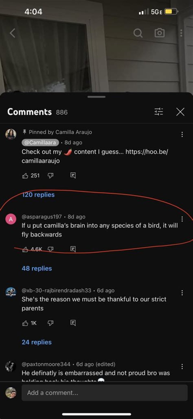Like the pinned Camillaara comment
Viewport: 193px width, 419px height.
point(25,176)
